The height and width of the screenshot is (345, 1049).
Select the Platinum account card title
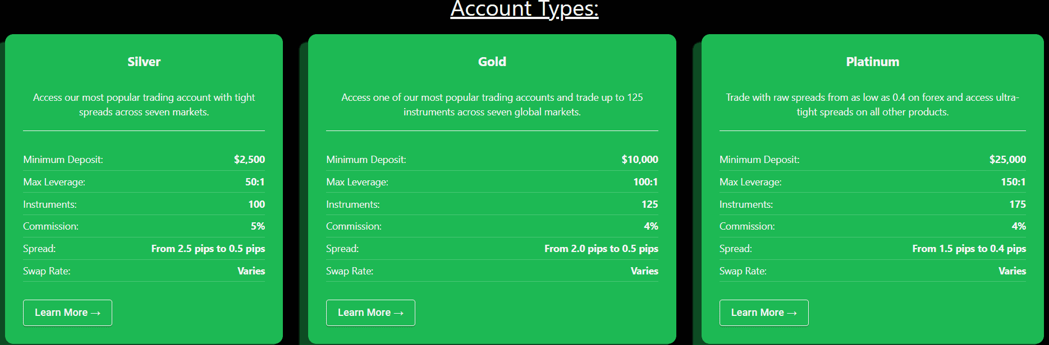pos(873,62)
